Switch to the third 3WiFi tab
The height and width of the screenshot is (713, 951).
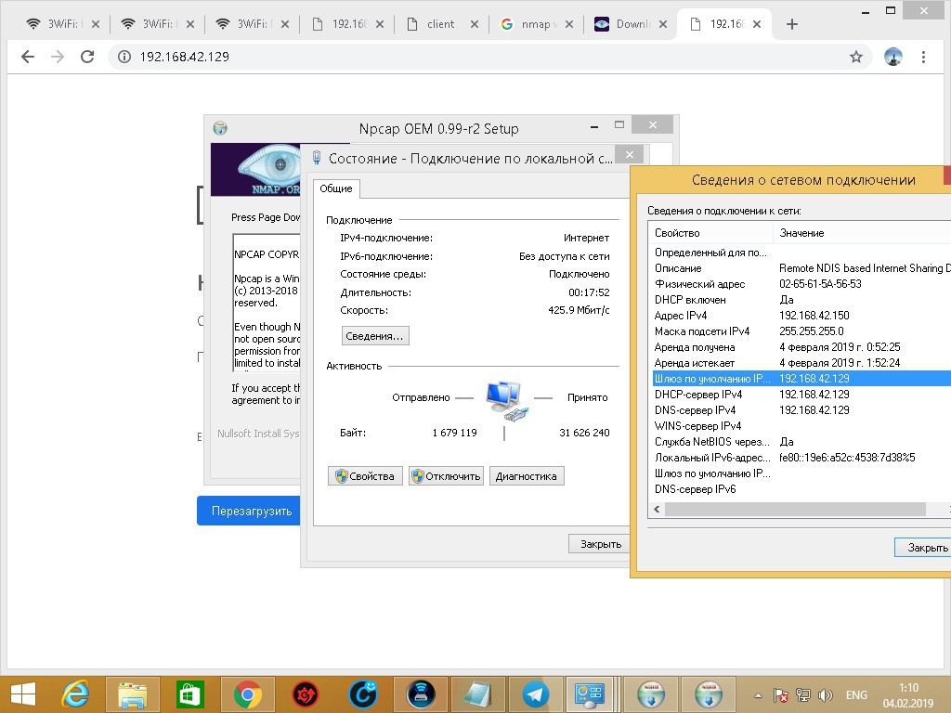coord(252,24)
